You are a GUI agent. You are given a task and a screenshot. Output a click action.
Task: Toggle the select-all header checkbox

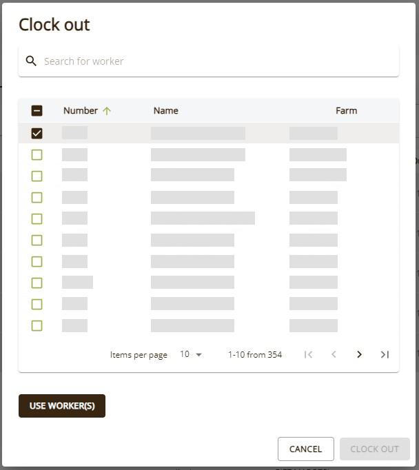(x=37, y=110)
